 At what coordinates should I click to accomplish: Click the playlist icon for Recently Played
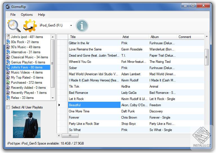8,93
